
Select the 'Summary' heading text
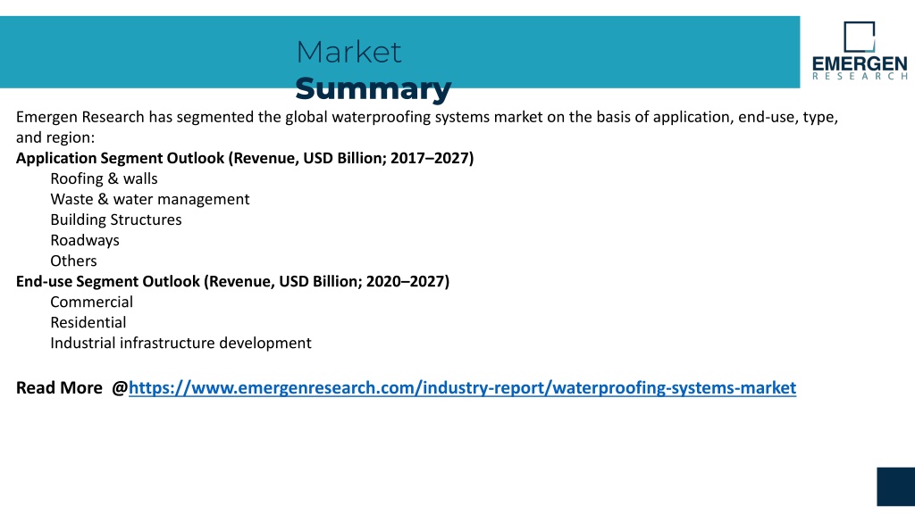coord(374,88)
